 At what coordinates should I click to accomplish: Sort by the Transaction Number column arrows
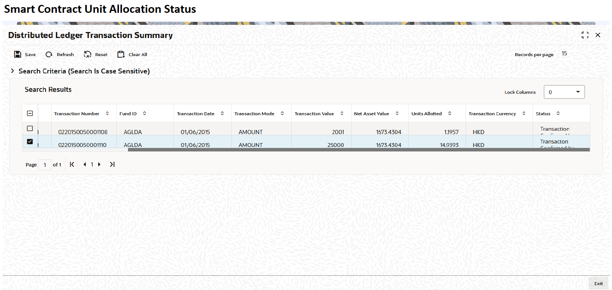tap(107, 113)
